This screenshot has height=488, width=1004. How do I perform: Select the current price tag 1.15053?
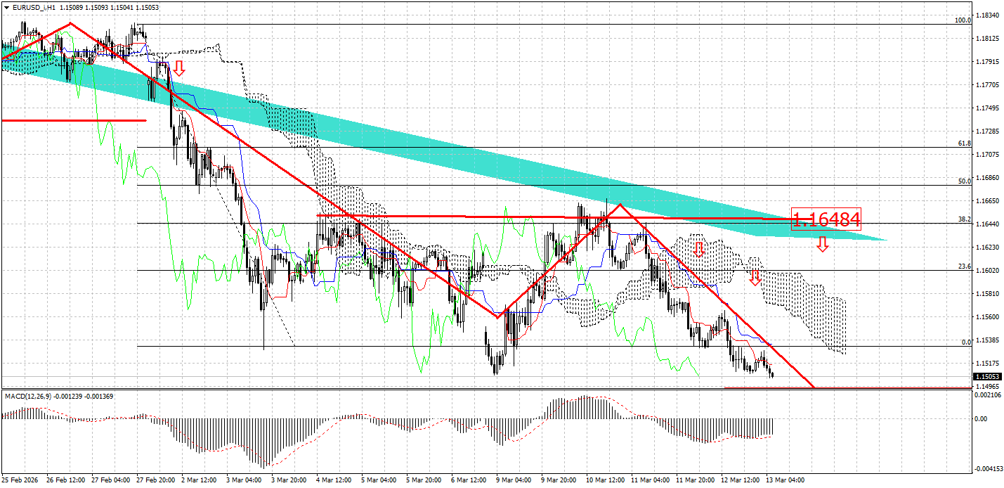click(x=987, y=377)
